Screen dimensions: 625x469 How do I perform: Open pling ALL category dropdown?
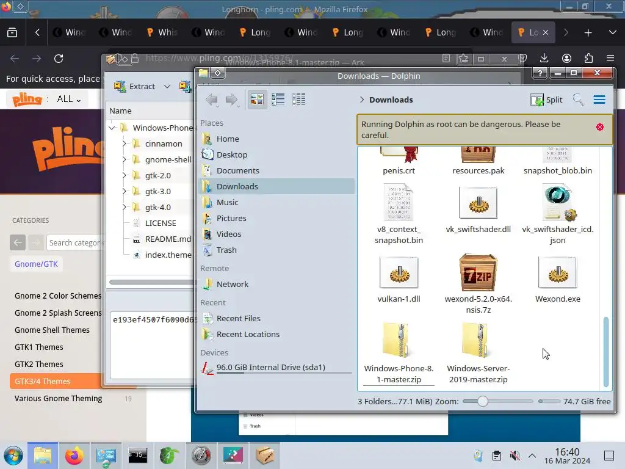tap(68, 99)
